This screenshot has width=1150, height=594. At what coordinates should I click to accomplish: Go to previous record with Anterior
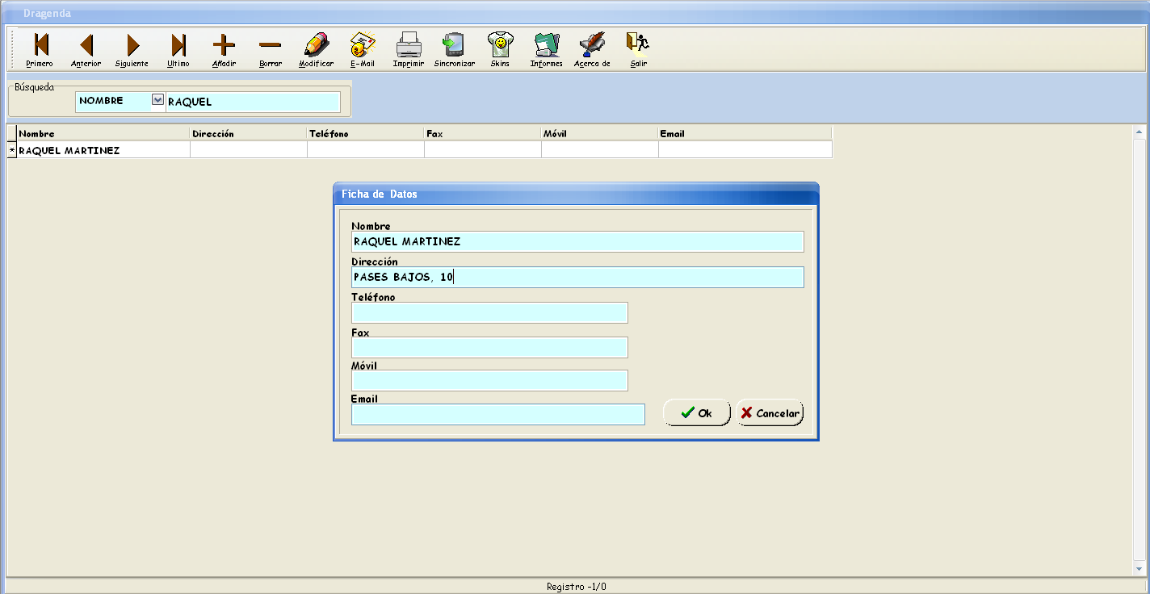pyautogui.click(x=86, y=50)
